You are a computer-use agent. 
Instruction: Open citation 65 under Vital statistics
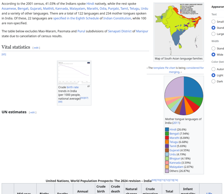point(4,54)
